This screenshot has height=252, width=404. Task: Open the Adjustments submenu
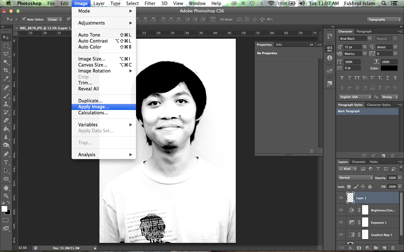[104, 23]
